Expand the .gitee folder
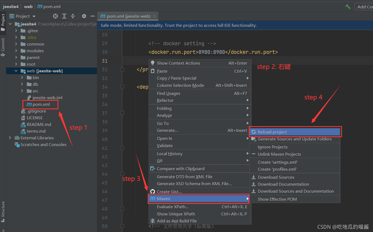 16,31
